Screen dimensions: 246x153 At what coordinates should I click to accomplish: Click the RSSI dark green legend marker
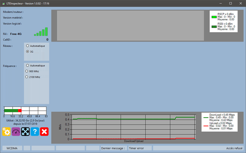click(x=214, y=26)
